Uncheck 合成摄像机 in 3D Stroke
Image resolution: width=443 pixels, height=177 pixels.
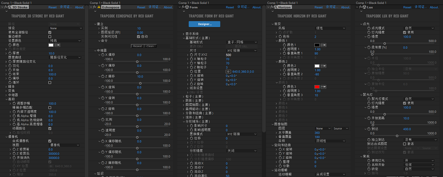(50, 141)
